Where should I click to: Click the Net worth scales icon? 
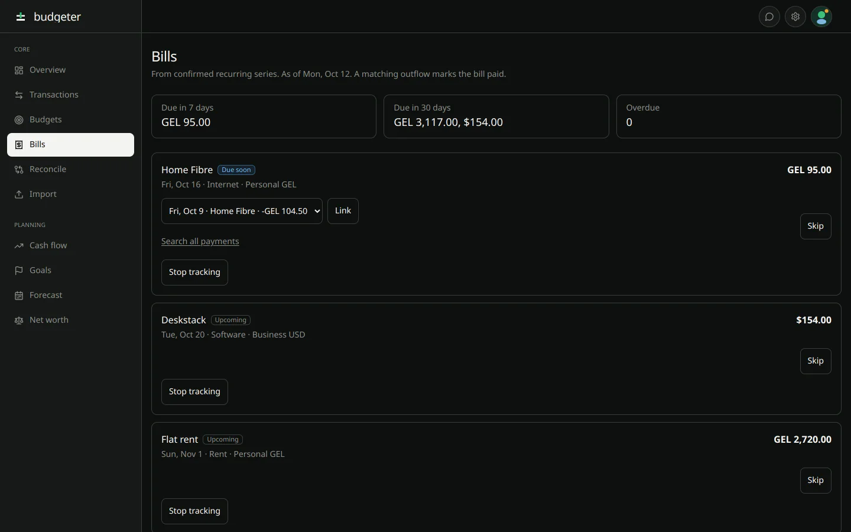click(x=19, y=320)
